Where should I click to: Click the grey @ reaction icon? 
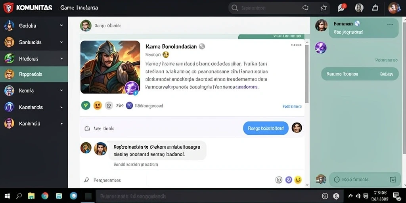tap(109, 105)
